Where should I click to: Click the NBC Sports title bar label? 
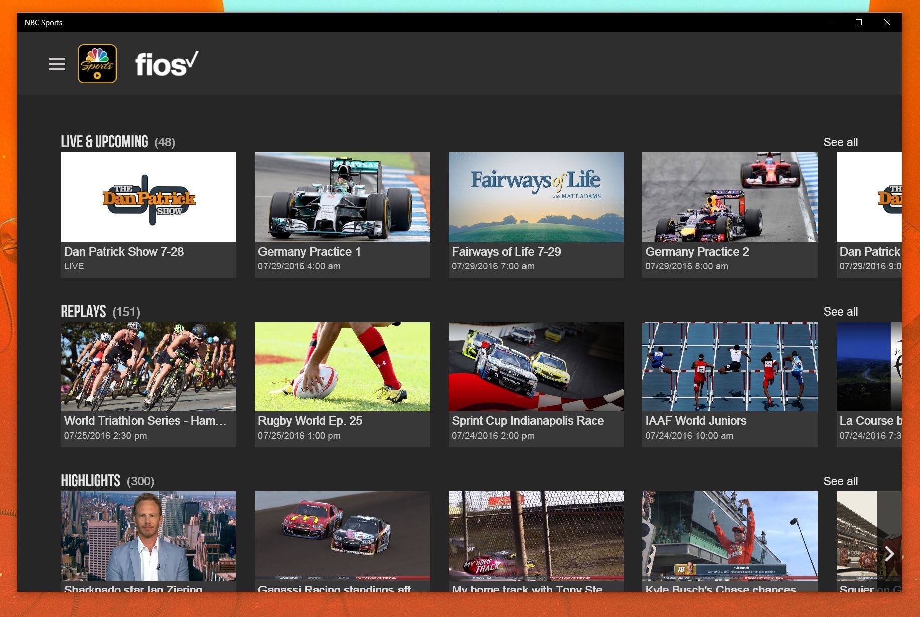pos(43,22)
